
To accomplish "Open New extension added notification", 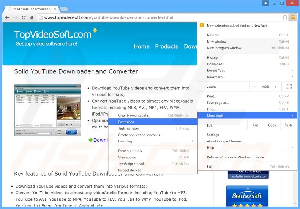I will [x=247, y=25].
